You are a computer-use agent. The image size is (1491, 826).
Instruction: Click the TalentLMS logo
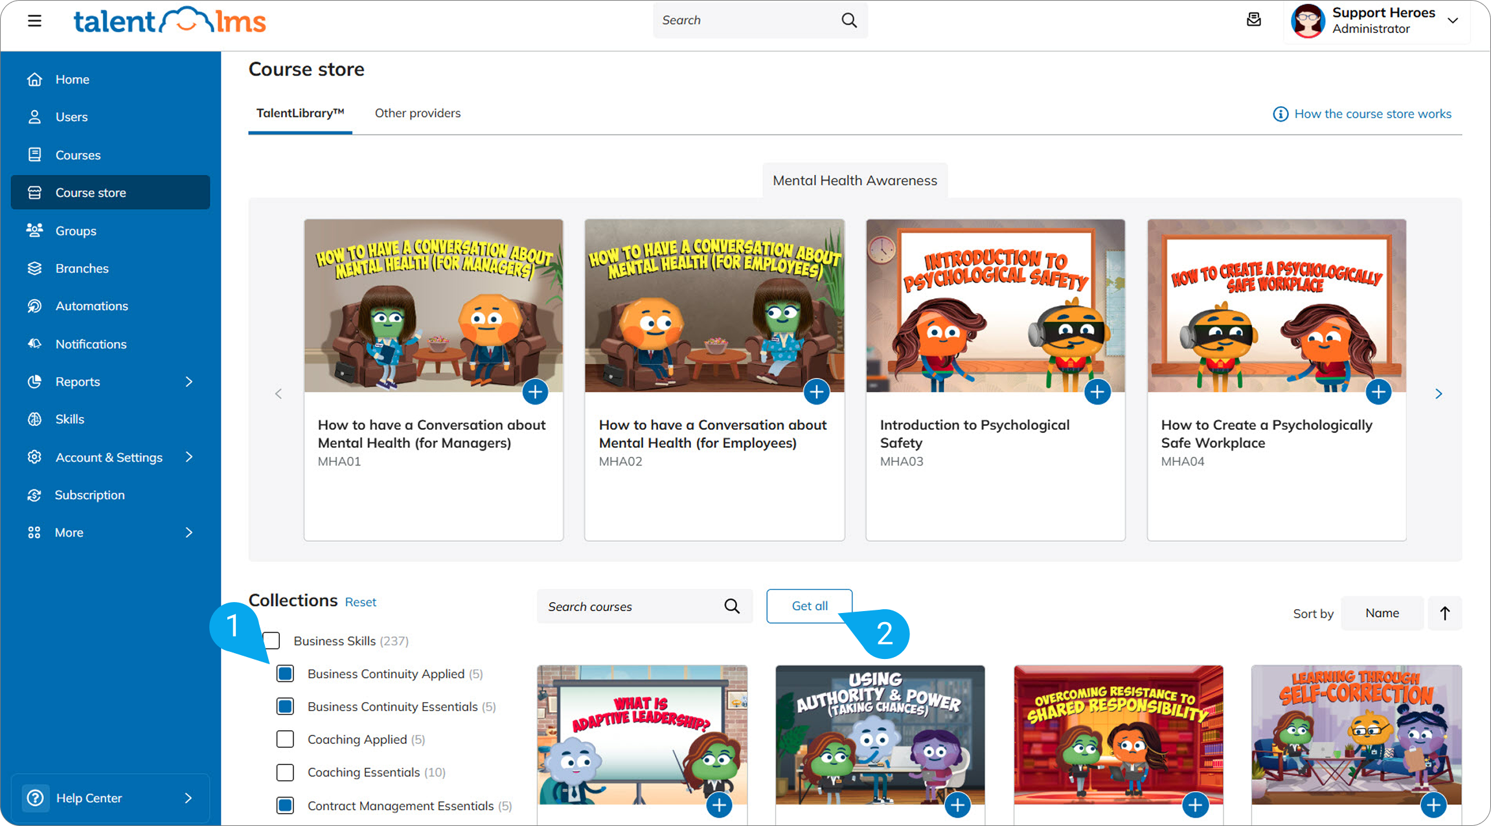coord(170,21)
